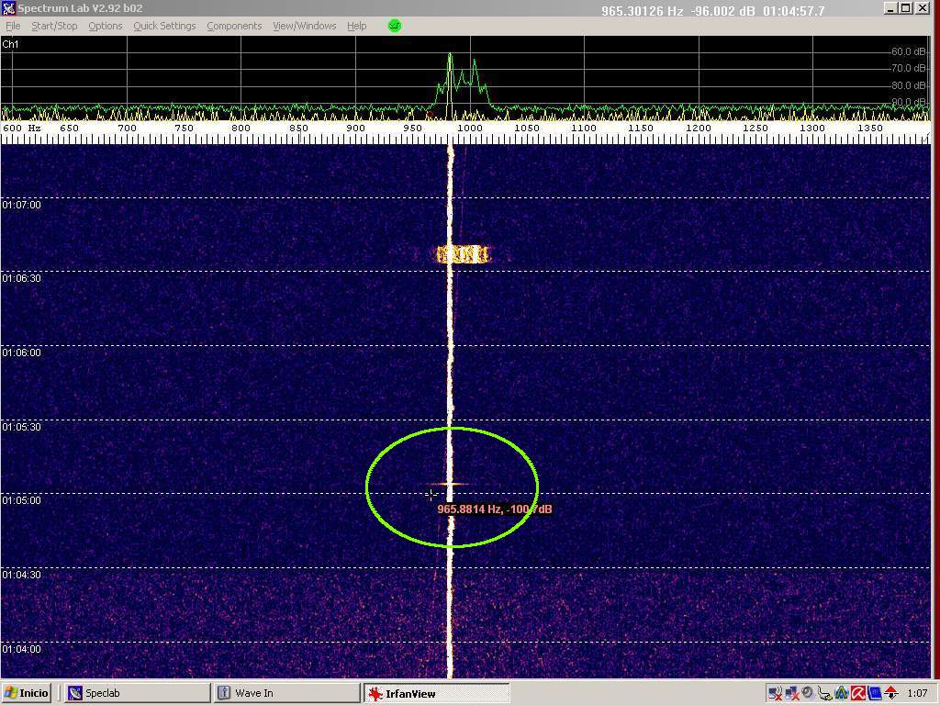Open the Quick Settings menu
This screenshot has width=940, height=705.
164,26
